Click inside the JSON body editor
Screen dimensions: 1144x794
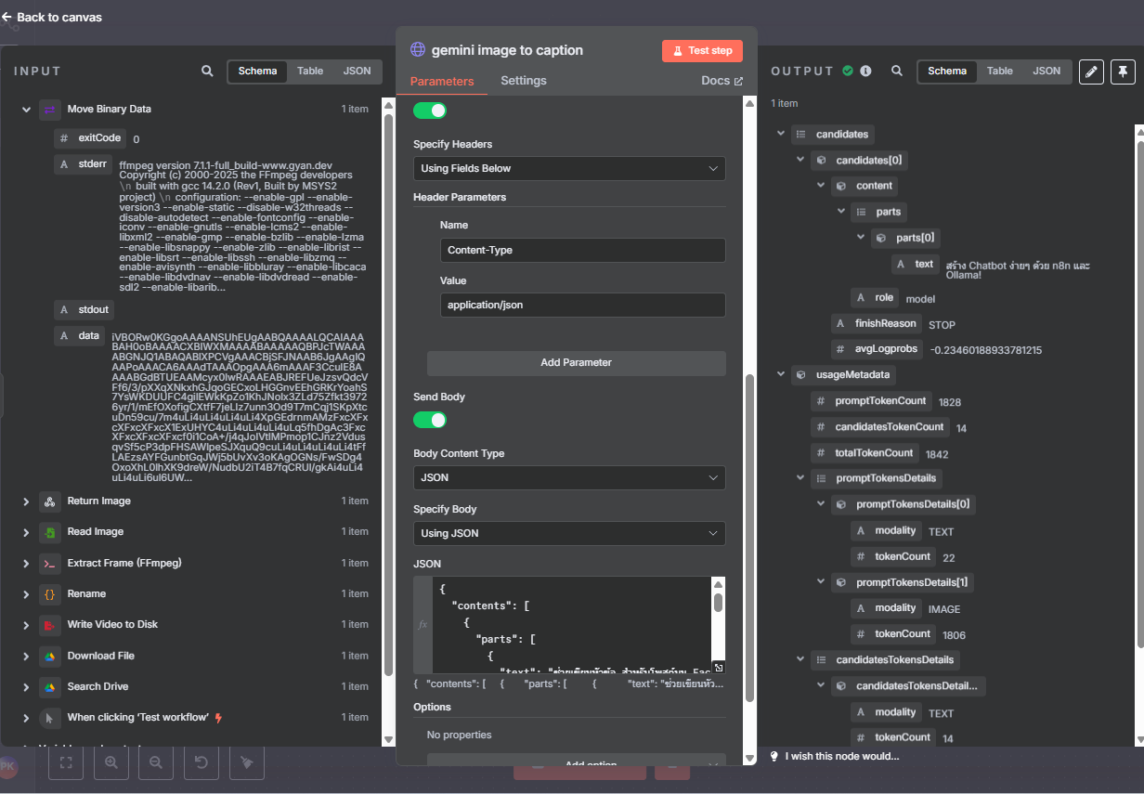571,624
